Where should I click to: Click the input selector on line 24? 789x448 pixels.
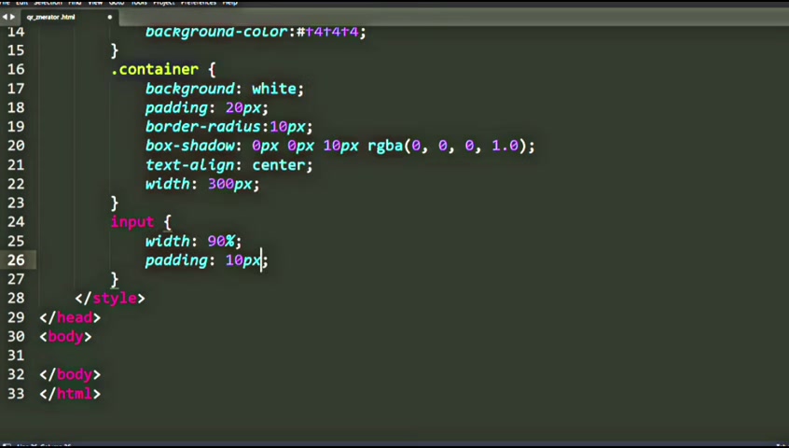[132, 222]
